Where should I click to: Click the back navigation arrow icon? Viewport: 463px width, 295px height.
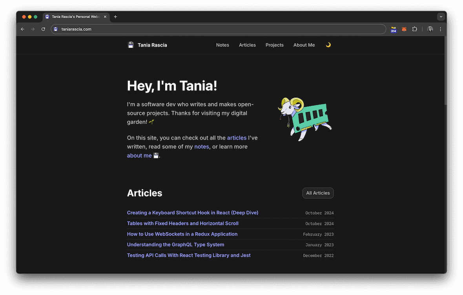pos(22,29)
